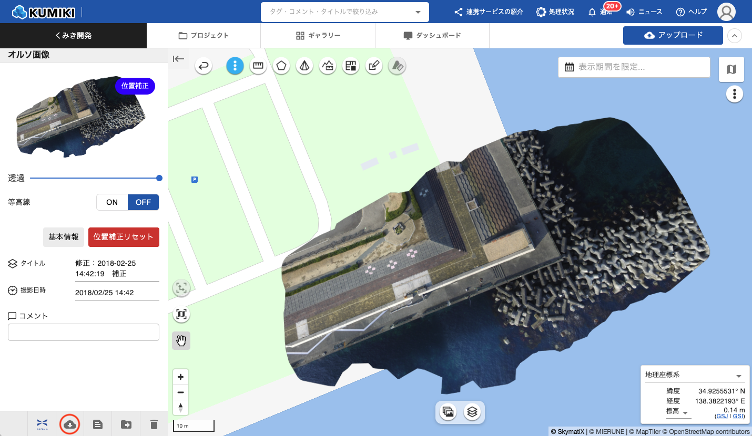752x436 pixels.
Task: Click the move-to-folder icon
Action: coord(126,424)
